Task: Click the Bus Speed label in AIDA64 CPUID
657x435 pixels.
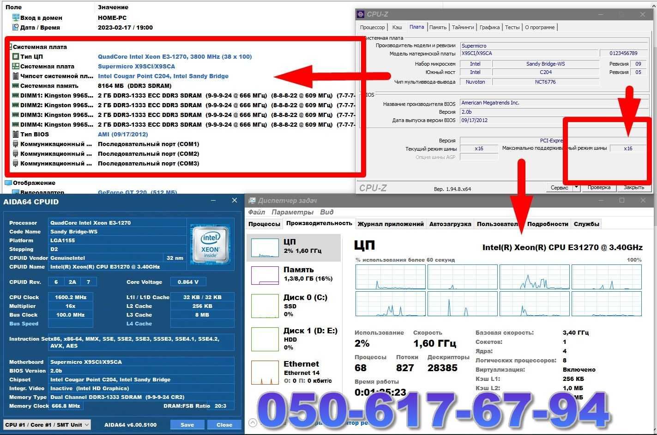Action: [24, 324]
